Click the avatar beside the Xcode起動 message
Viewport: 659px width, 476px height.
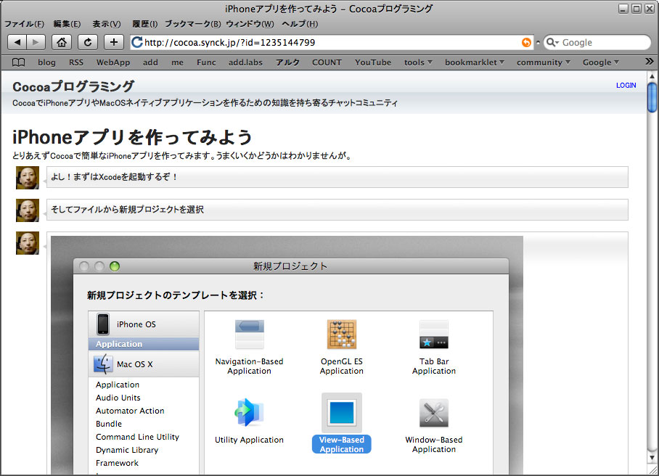point(28,177)
